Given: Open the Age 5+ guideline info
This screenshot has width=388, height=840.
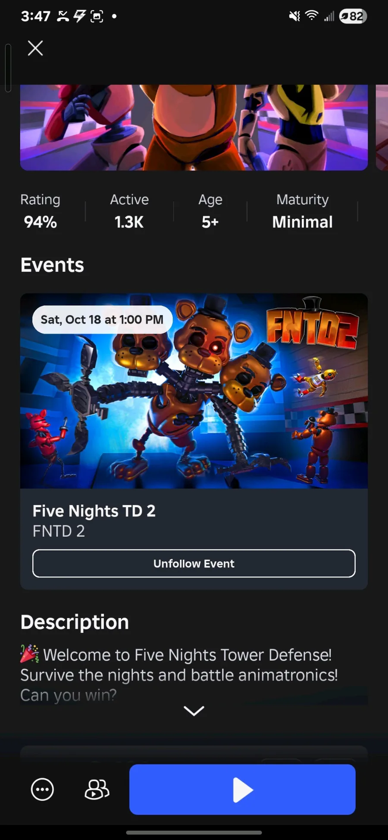Looking at the screenshot, I should [x=210, y=211].
